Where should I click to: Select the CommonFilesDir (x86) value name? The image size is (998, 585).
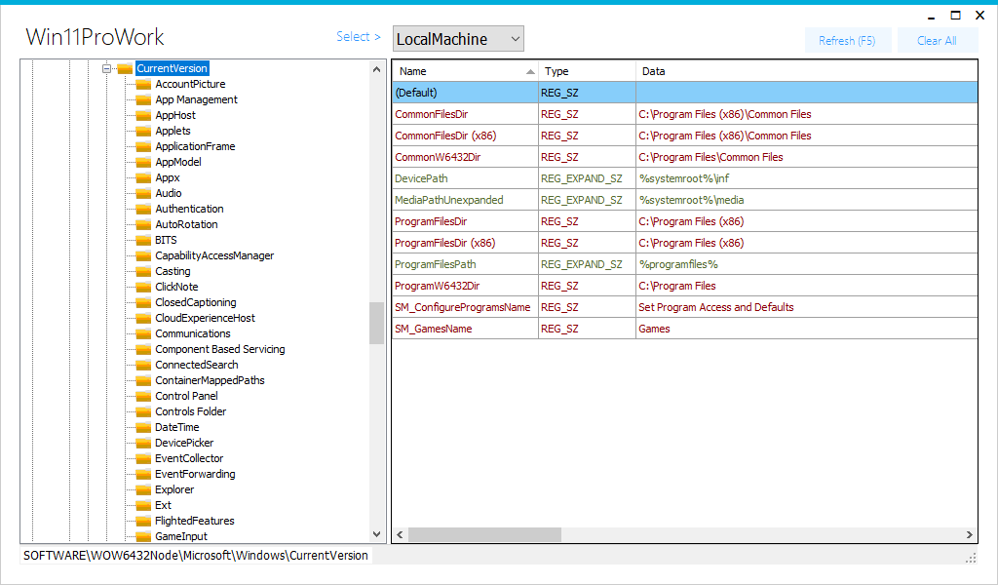point(444,136)
